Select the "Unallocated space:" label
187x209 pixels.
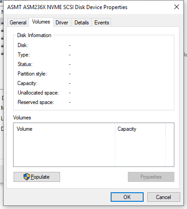click(x=38, y=93)
